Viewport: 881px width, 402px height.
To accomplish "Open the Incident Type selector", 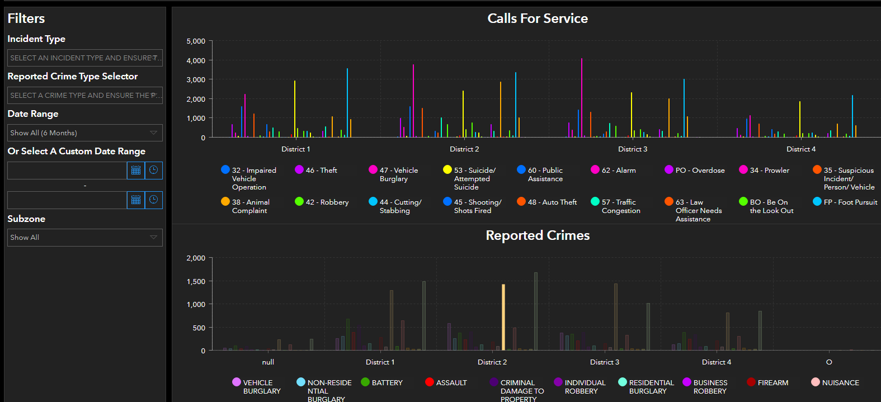I will click(85, 58).
